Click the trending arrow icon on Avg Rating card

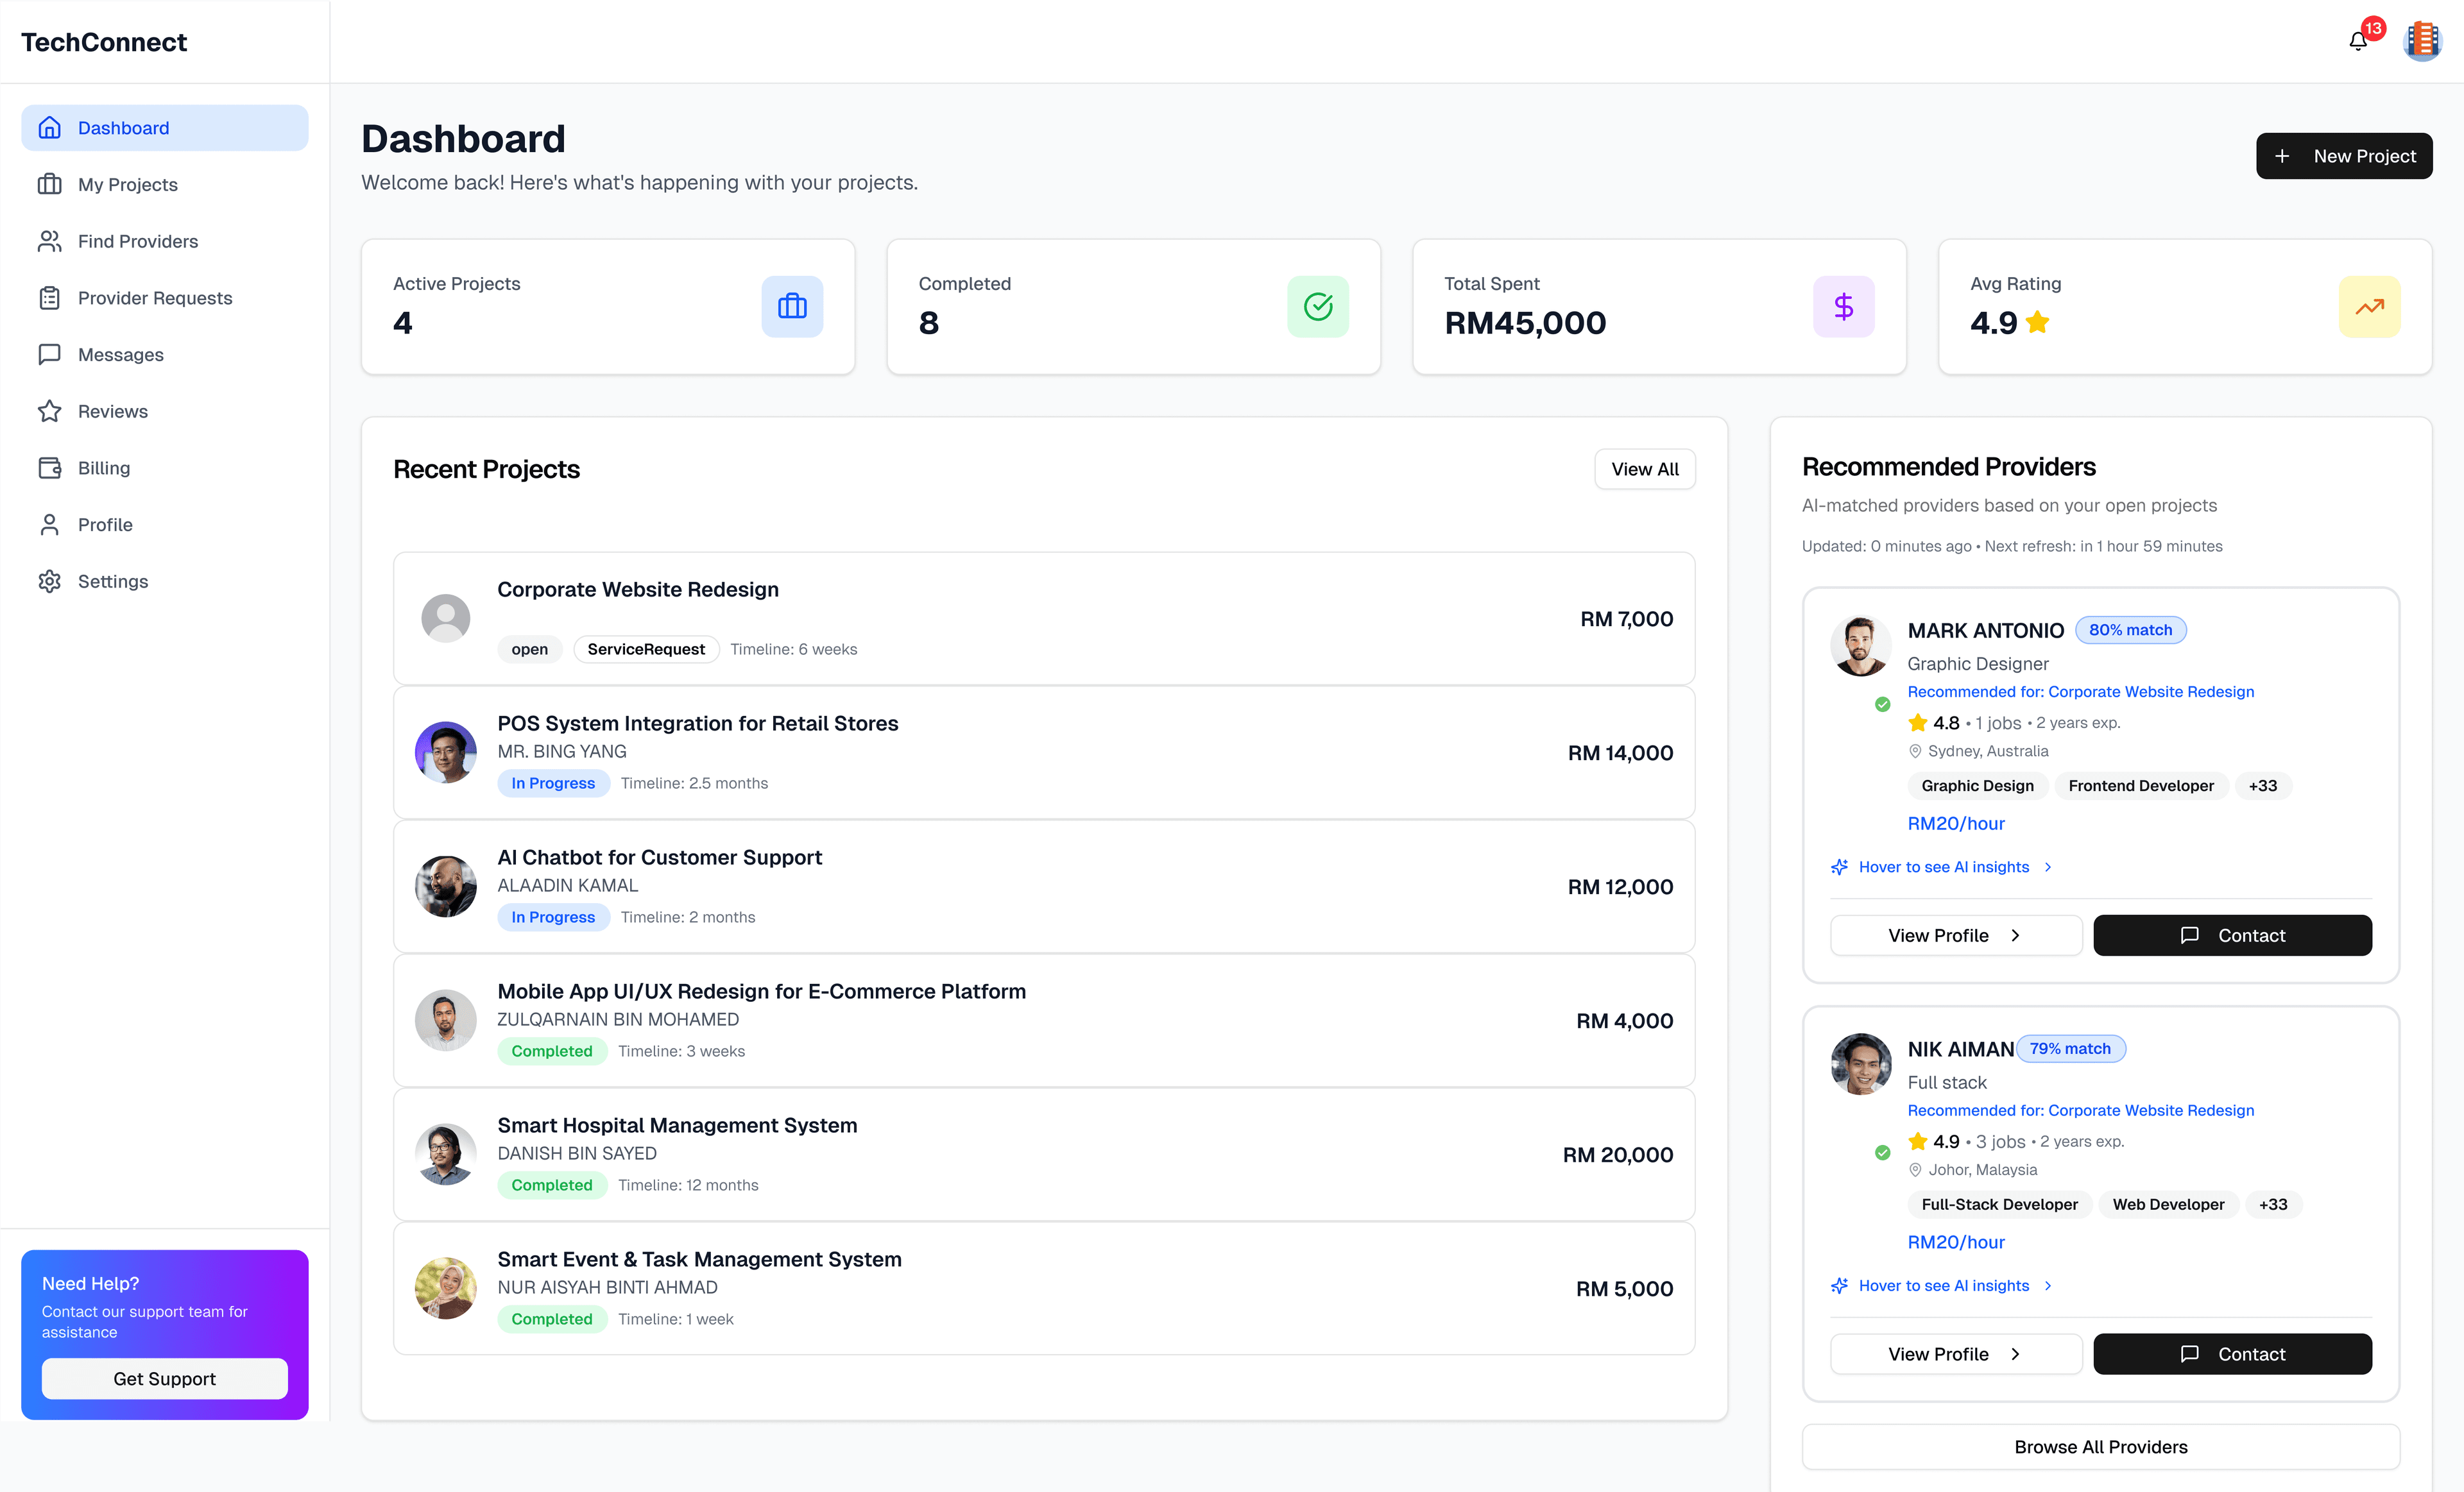click(x=2369, y=307)
